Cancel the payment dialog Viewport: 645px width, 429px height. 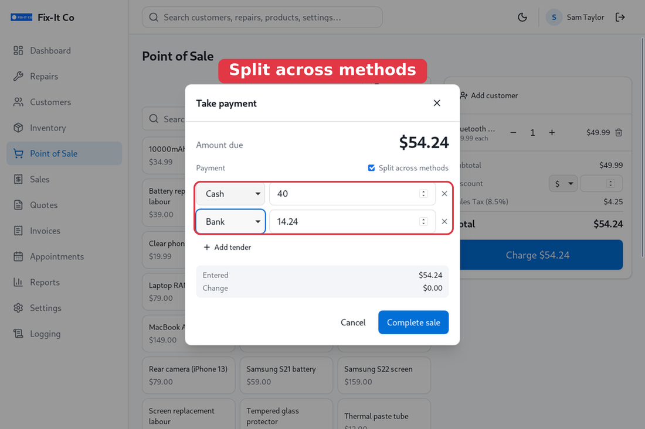(x=353, y=322)
